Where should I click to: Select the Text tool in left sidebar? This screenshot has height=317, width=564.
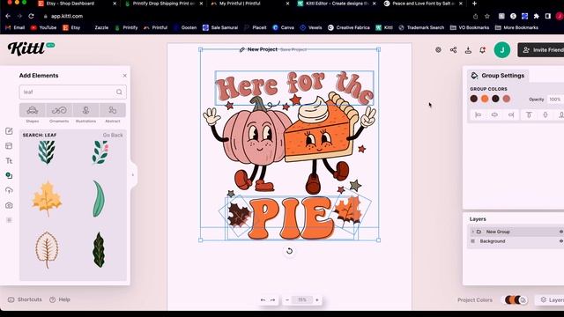[9, 160]
